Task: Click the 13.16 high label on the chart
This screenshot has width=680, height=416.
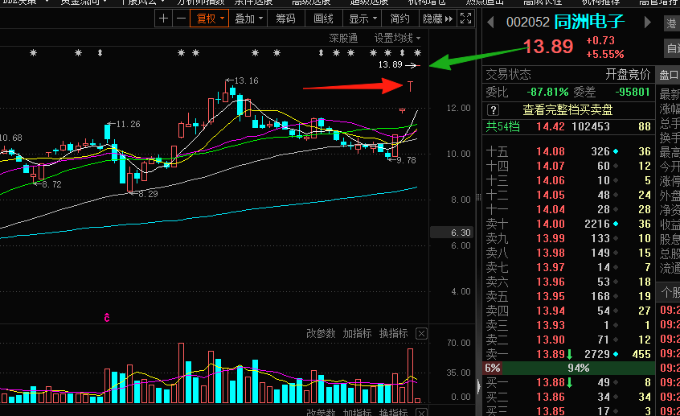Action: pyautogui.click(x=246, y=80)
